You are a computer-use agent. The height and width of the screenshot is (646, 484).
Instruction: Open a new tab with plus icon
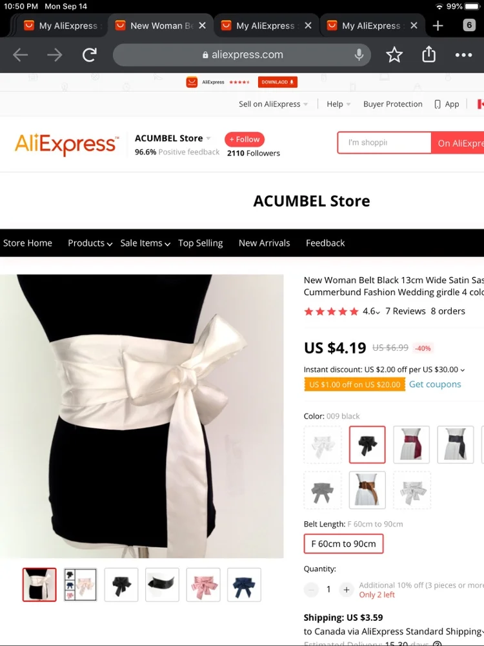[438, 26]
